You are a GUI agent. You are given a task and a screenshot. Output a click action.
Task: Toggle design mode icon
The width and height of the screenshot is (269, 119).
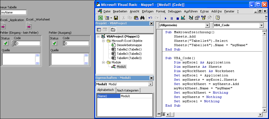coord(183,18)
